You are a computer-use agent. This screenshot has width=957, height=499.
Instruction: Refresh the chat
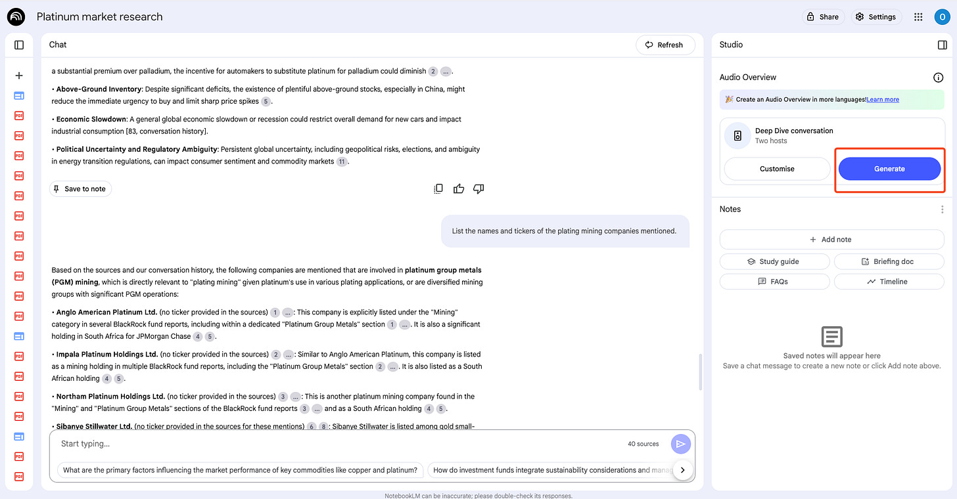[665, 45]
